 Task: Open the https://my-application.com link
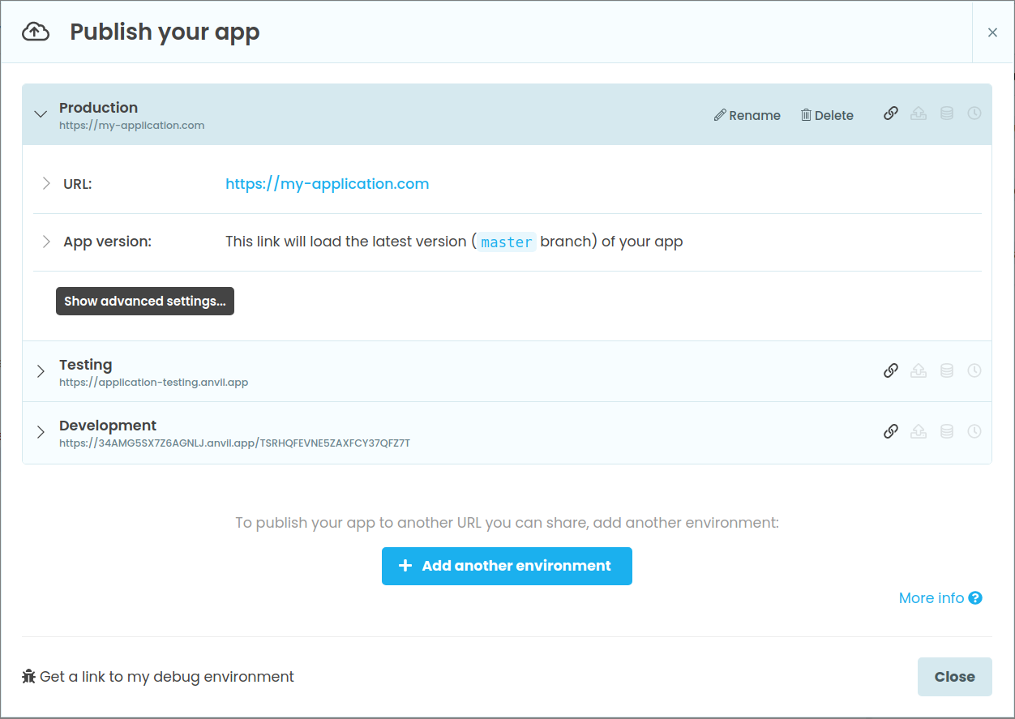point(327,184)
